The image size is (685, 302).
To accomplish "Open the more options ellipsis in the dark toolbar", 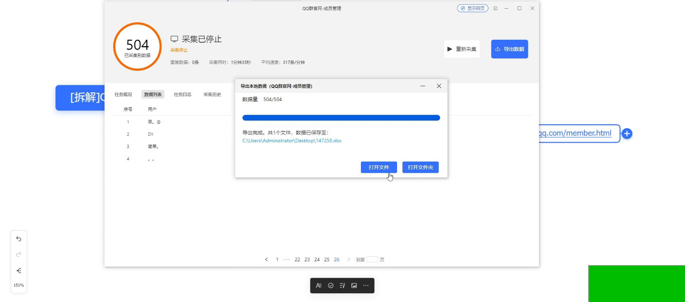I will (x=366, y=285).
